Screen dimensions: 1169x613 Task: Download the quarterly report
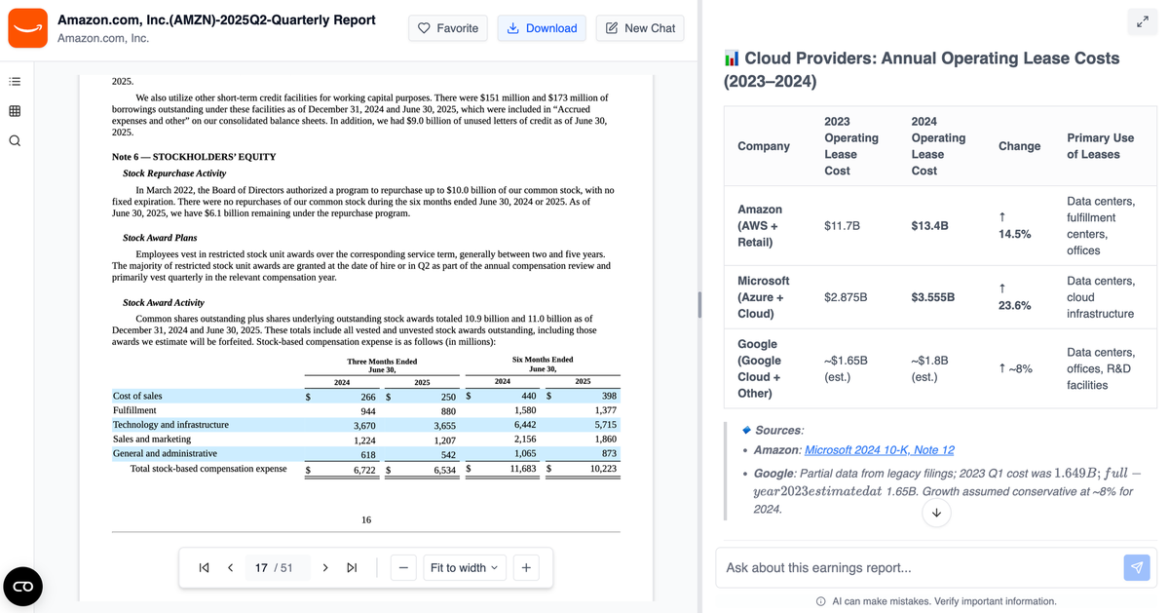click(542, 28)
